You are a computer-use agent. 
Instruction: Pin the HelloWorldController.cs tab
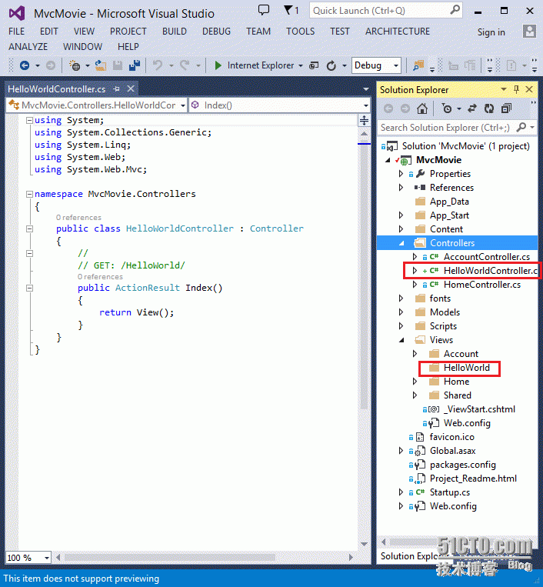click(117, 89)
